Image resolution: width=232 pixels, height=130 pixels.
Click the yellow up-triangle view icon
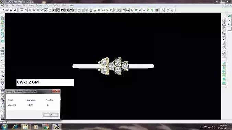click(95, 10)
